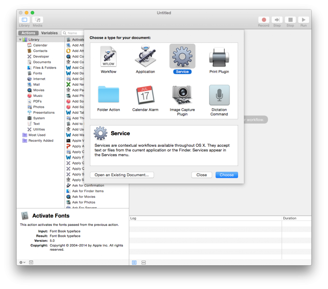Viewport: 328px width, 289px height.
Task: Select Text in the Library list
Action: click(x=37, y=124)
